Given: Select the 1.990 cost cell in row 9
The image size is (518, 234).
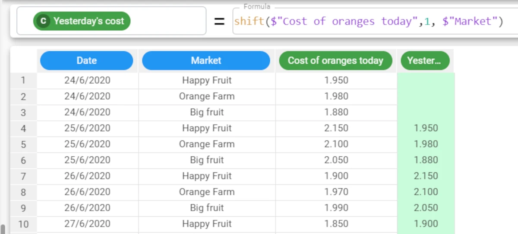Looking at the screenshot, I should click(336, 208).
